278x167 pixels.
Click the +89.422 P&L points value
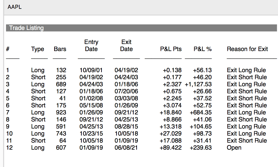(171, 148)
